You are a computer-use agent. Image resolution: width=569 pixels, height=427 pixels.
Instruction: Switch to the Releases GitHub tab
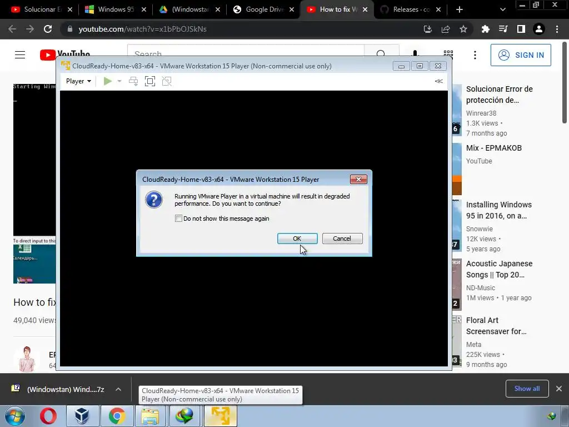click(411, 9)
